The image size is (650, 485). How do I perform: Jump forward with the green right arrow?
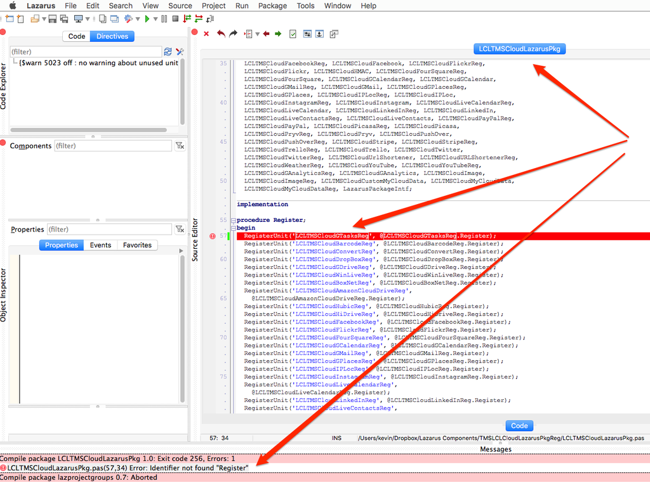[x=278, y=34]
